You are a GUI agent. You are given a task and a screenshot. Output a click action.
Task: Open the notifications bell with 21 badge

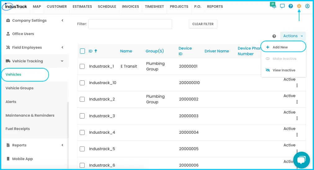pos(273,5)
